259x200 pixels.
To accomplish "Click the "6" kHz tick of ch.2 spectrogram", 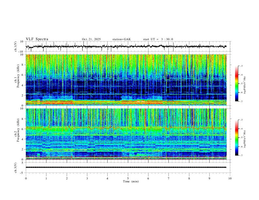I will (x=23, y=129).
